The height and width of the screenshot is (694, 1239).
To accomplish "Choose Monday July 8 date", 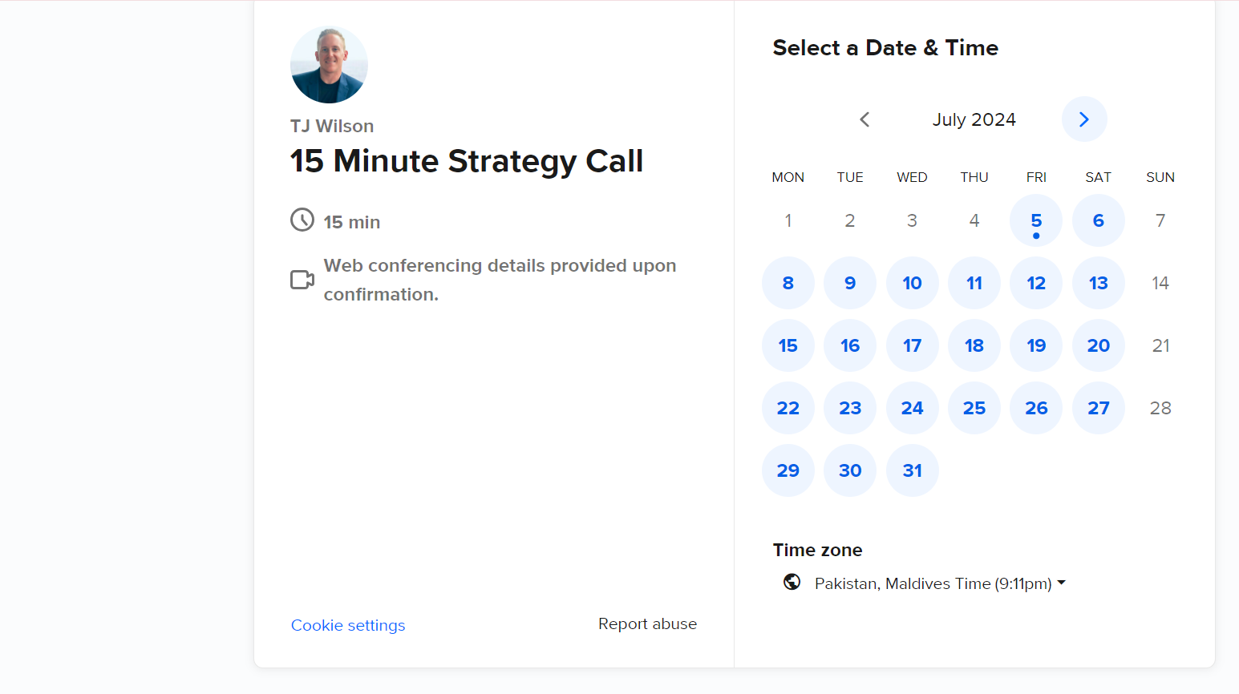I will pos(788,283).
